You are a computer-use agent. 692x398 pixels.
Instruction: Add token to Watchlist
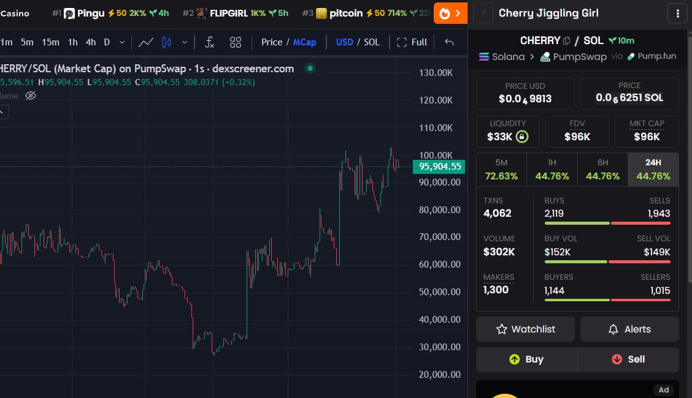pos(525,329)
